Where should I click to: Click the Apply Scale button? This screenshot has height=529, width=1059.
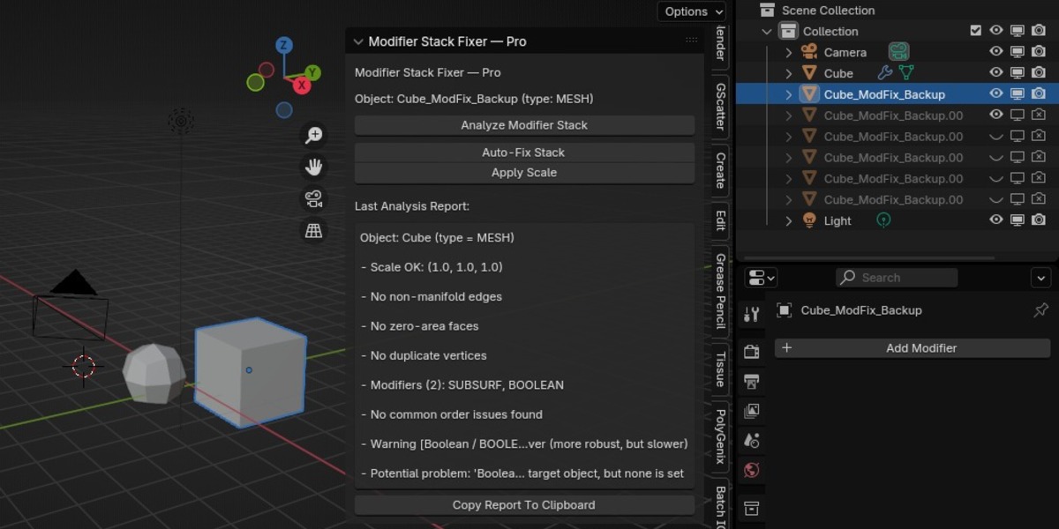pyautogui.click(x=524, y=173)
